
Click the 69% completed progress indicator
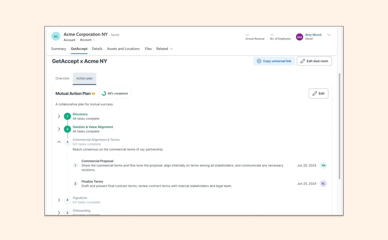point(115,94)
